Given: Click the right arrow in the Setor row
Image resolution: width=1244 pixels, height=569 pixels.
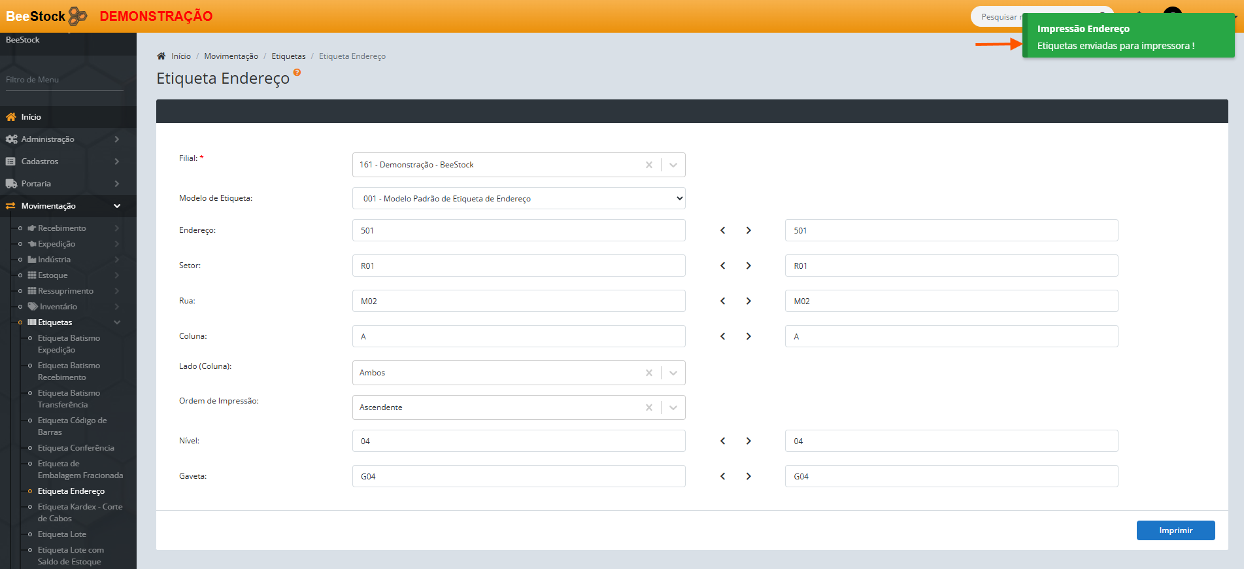Looking at the screenshot, I should 748,266.
